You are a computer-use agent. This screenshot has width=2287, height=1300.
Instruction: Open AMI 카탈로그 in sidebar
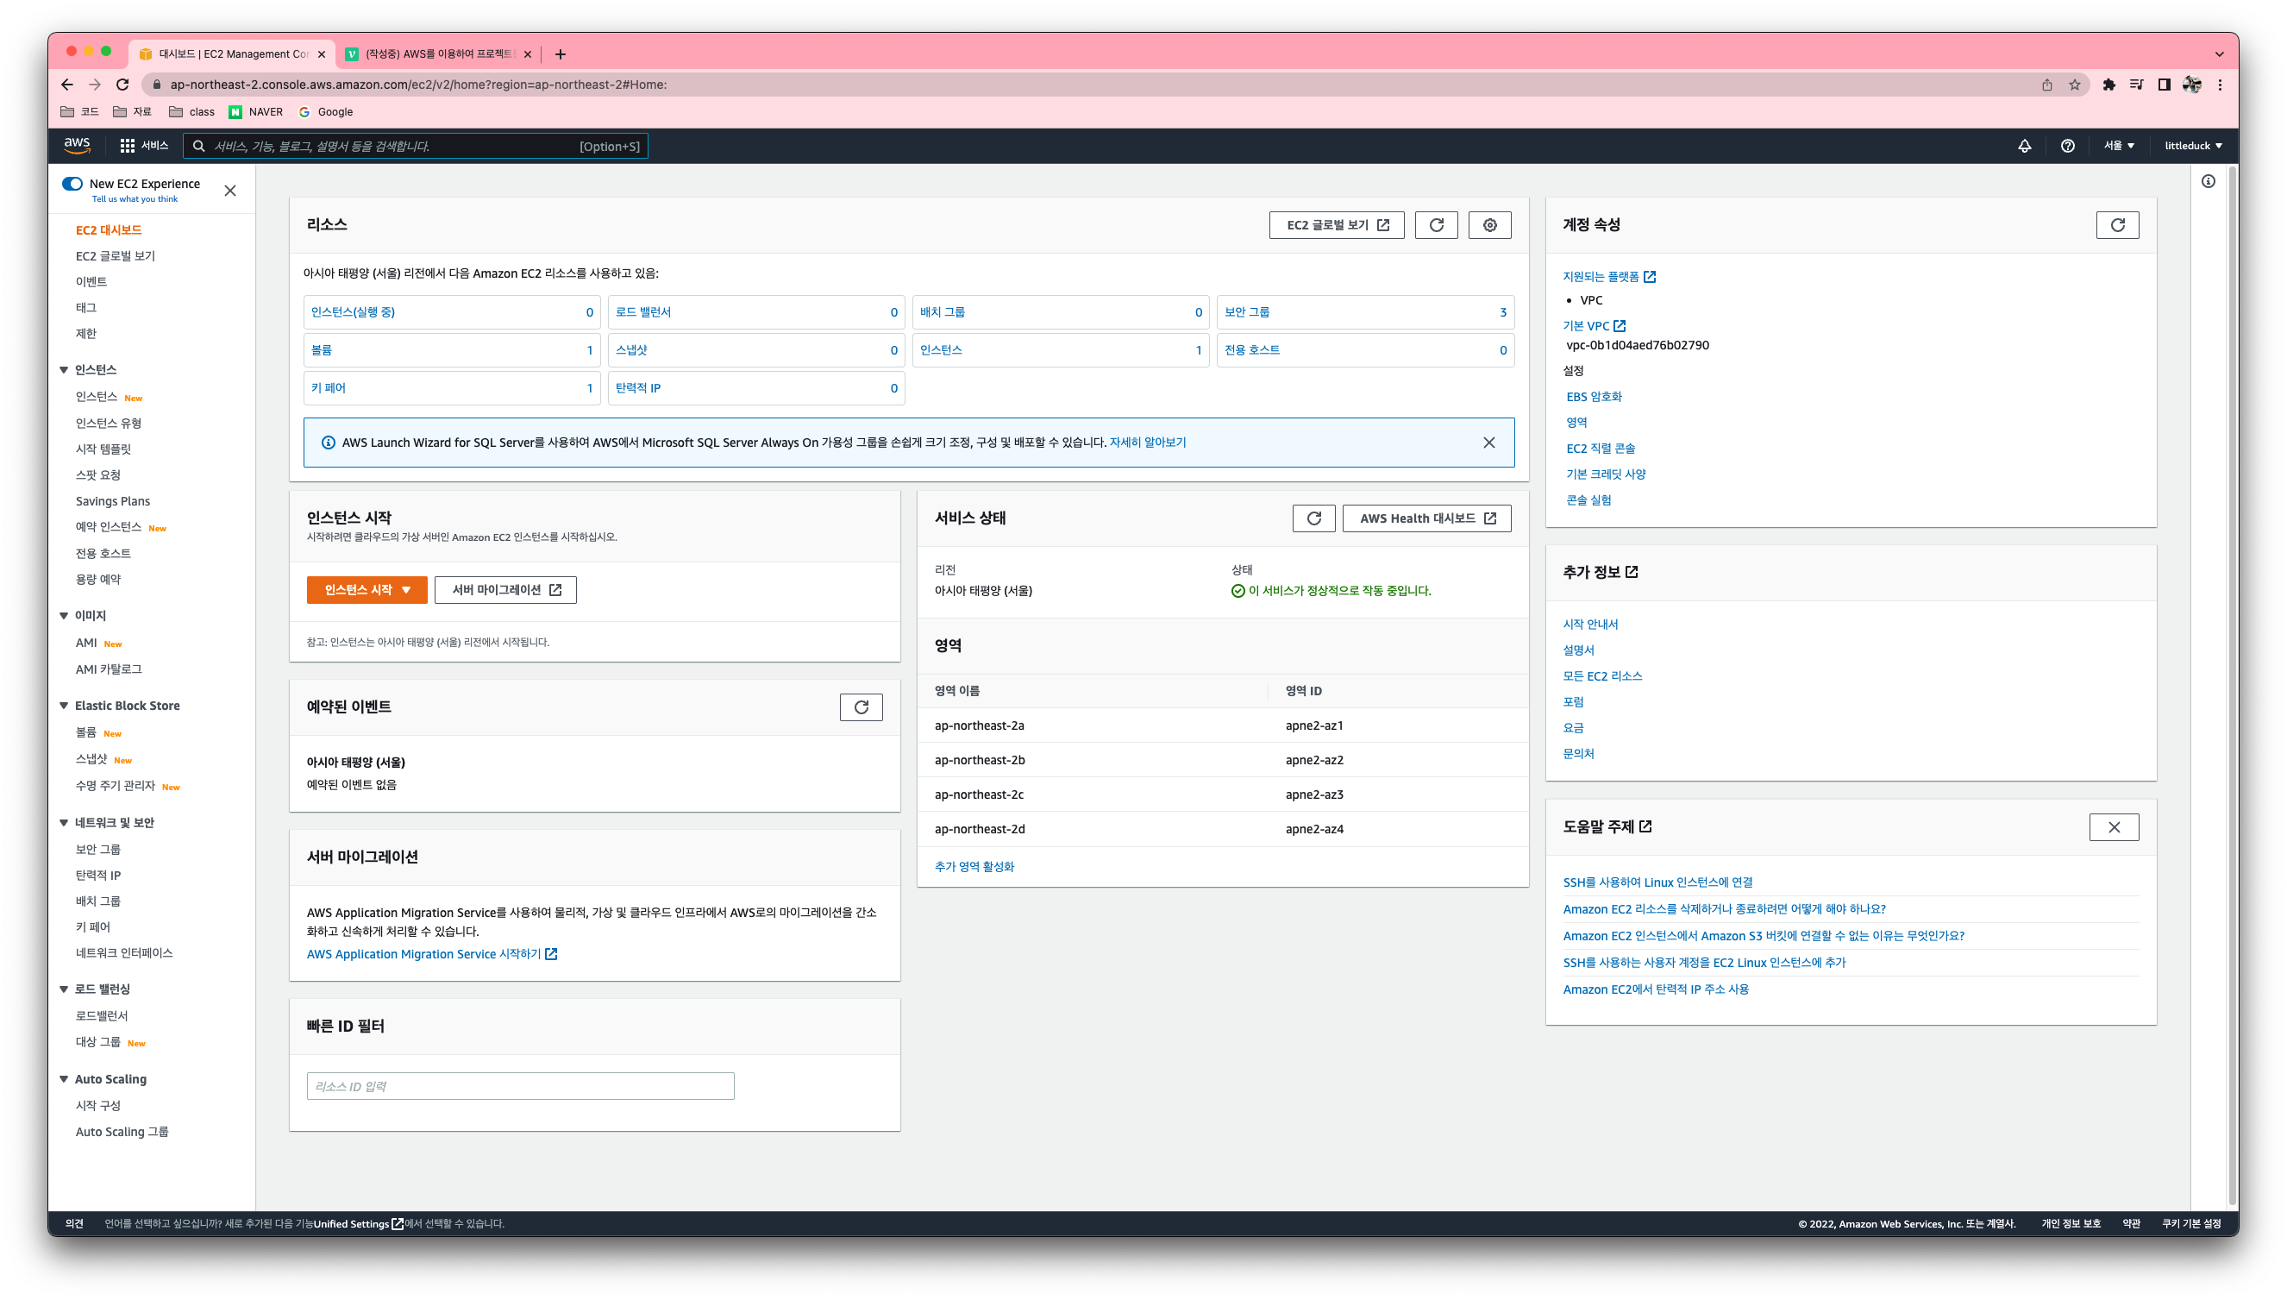pyautogui.click(x=108, y=669)
